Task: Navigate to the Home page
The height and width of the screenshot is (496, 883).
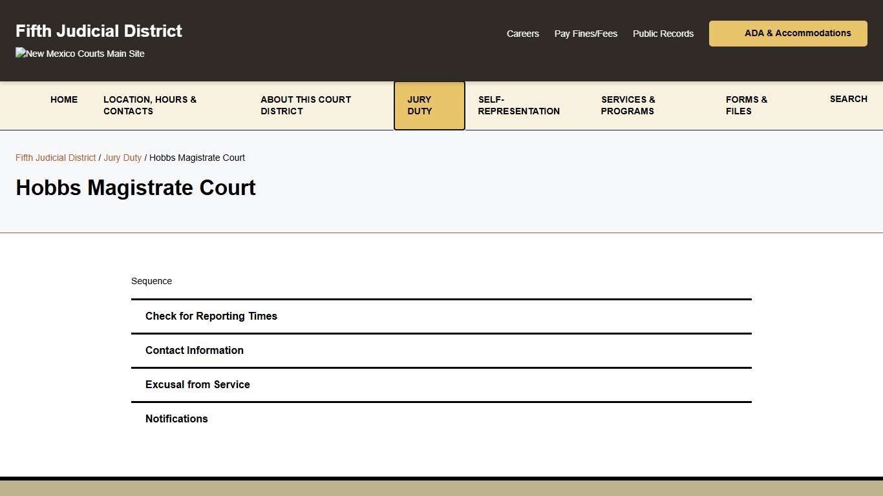Action: [x=64, y=99]
